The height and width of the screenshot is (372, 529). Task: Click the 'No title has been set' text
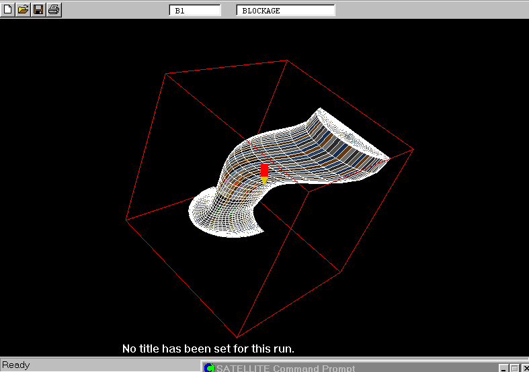[208, 349]
